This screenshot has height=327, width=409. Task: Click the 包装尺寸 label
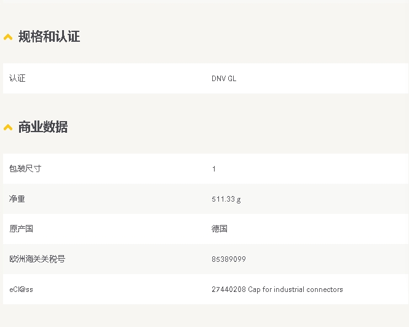(25, 168)
